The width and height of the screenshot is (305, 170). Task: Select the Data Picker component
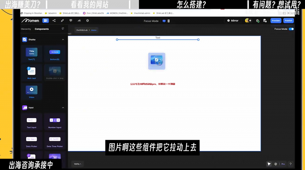point(32,141)
